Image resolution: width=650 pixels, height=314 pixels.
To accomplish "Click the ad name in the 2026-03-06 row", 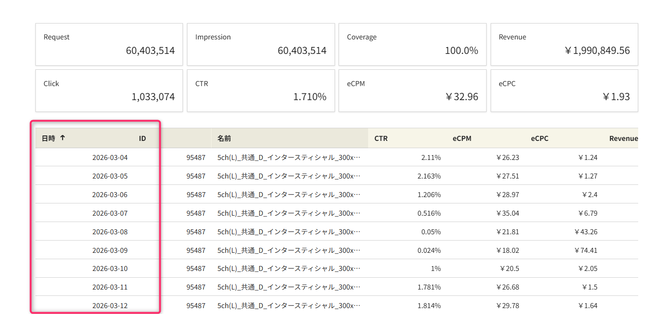I will tap(289, 195).
